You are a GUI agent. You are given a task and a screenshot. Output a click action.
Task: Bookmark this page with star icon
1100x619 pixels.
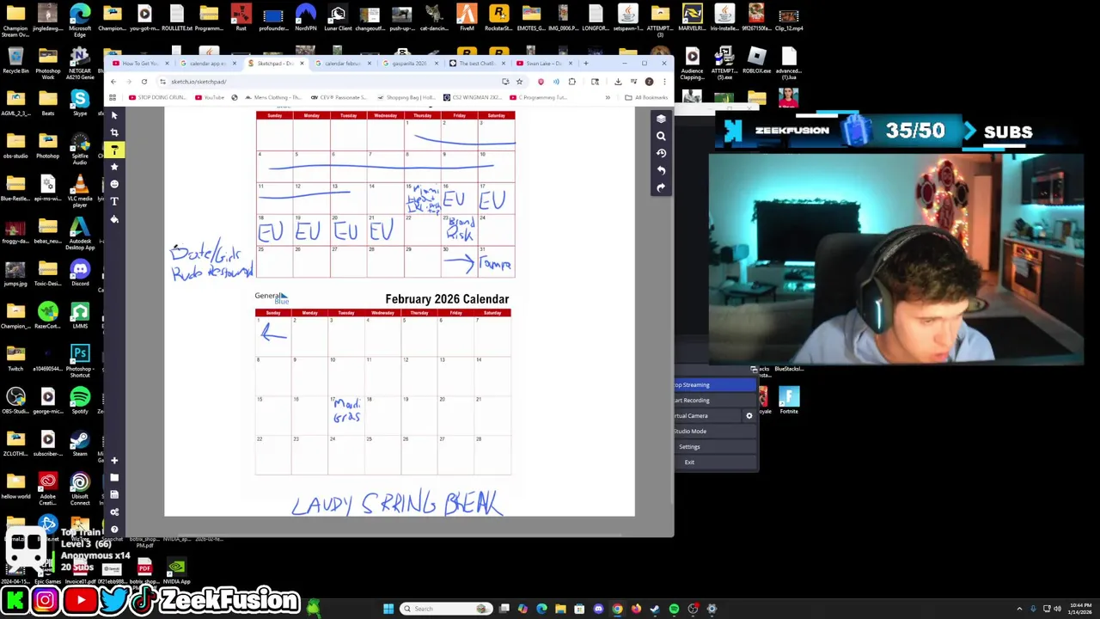[519, 82]
